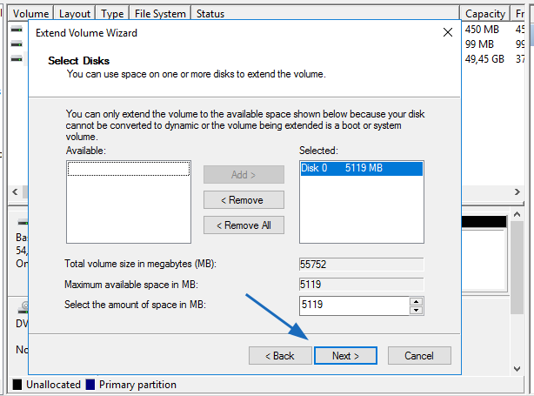Decrease space amount with down spinner arrow
The image size is (534, 396).
pos(416,311)
